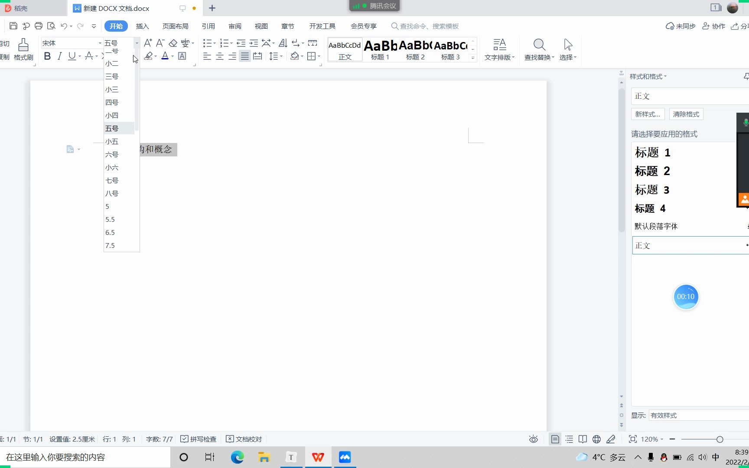The height and width of the screenshot is (468, 749).
Task: Expand the styles gallery
Action: [473, 58]
